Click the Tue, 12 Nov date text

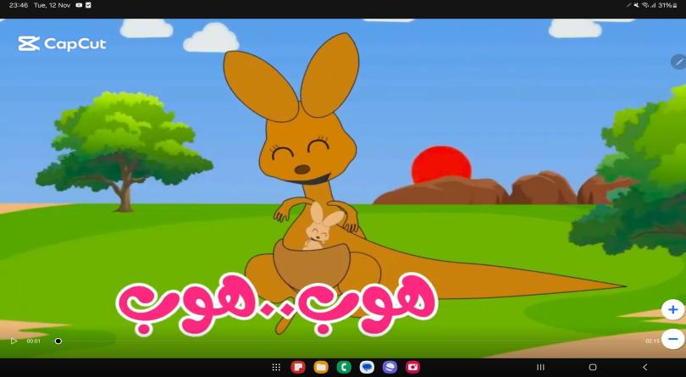click(52, 5)
